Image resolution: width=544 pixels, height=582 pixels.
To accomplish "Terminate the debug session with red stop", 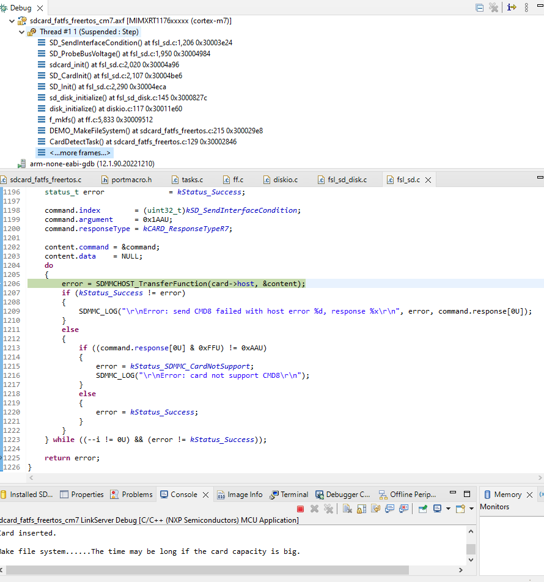I will pyautogui.click(x=301, y=509).
